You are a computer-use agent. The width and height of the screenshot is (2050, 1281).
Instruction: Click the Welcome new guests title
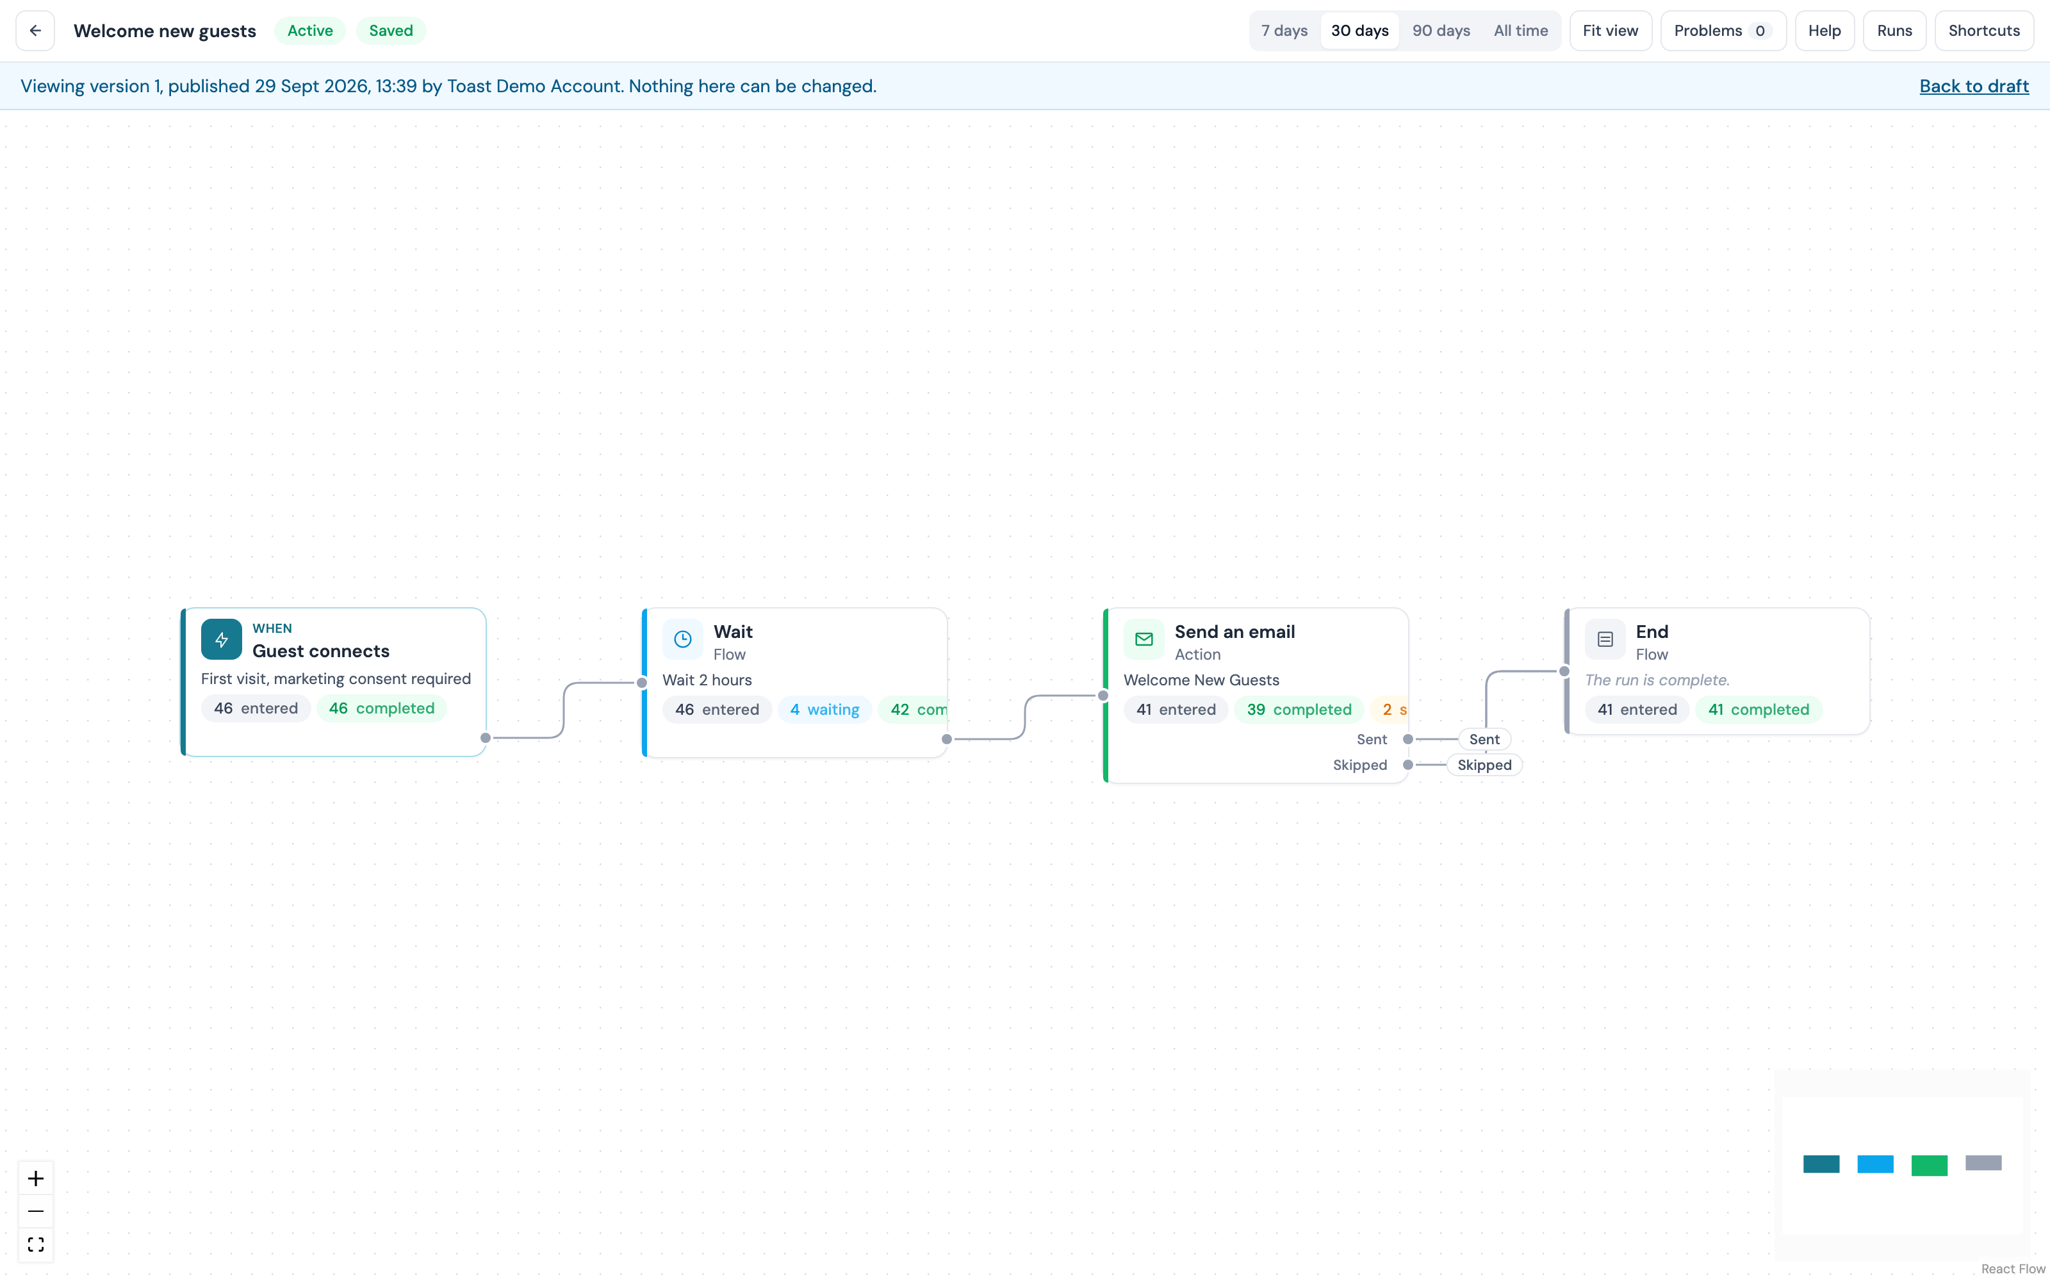click(165, 31)
